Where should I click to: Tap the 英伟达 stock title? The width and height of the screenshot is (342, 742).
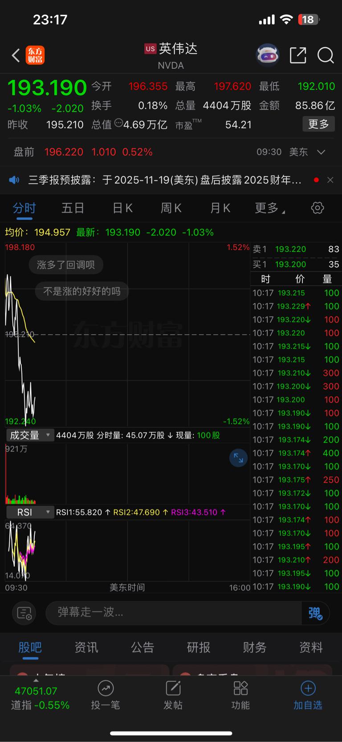178,48
